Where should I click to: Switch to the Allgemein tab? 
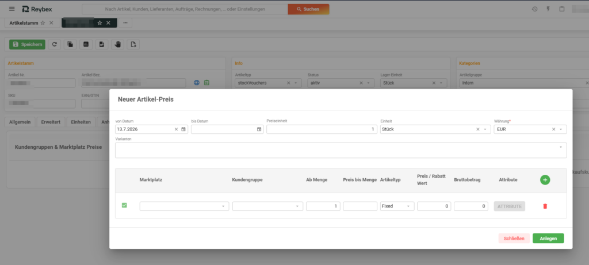pos(20,122)
